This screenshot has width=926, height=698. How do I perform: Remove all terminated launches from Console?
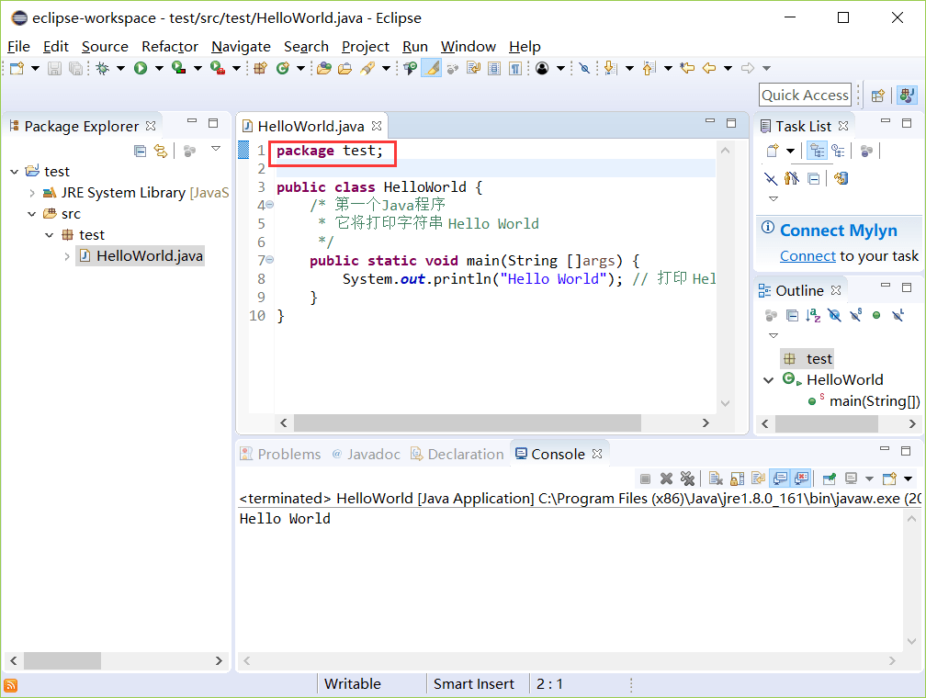[x=689, y=478]
